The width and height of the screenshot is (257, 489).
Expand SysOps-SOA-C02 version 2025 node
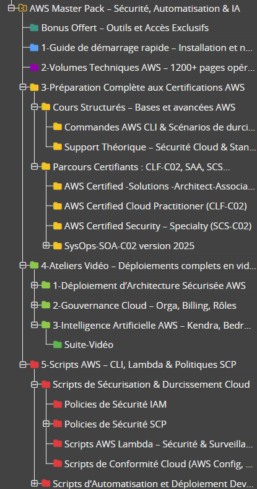coord(46,246)
